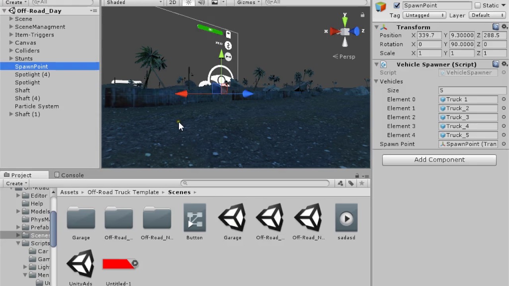509x286 pixels.
Task: Open the Project Create dropdown
Action: [16, 184]
